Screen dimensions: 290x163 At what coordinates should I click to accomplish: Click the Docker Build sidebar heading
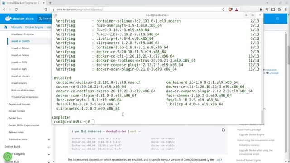point(12,147)
